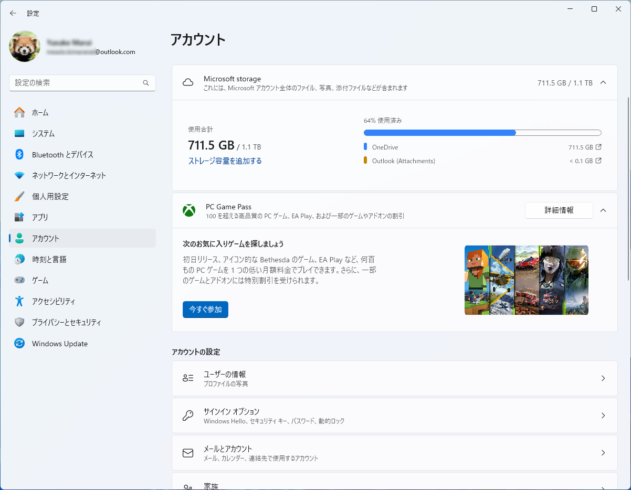Click the search magnifier icon
The width and height of the screenshot is (631, 490).
pos(146,83)
